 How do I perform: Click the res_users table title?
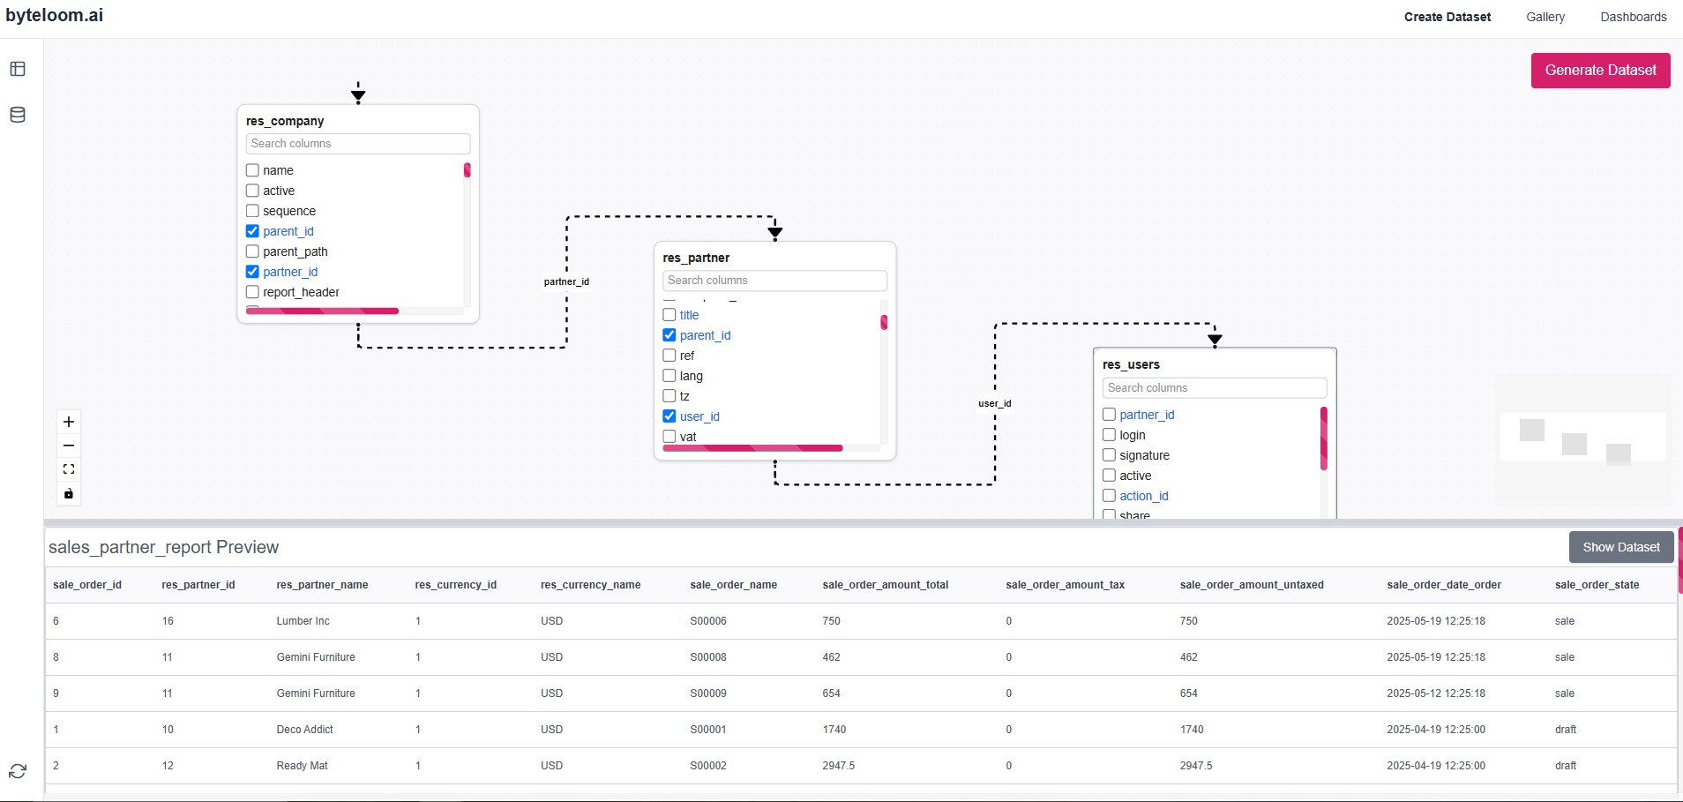pos(1132,364)
